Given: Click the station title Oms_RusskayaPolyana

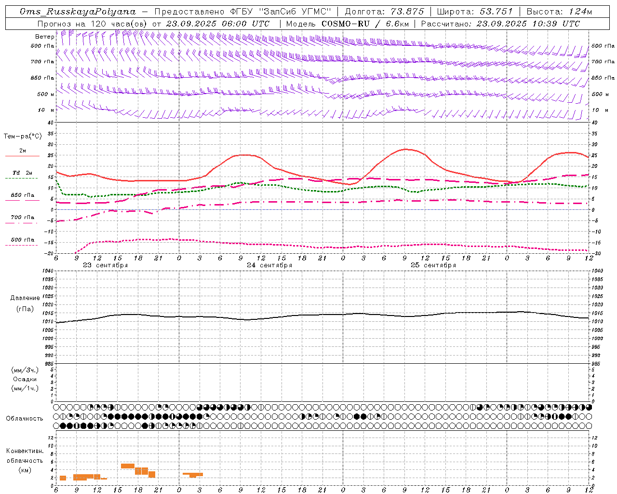Looking at the screenshot, I should click(78, 12).
